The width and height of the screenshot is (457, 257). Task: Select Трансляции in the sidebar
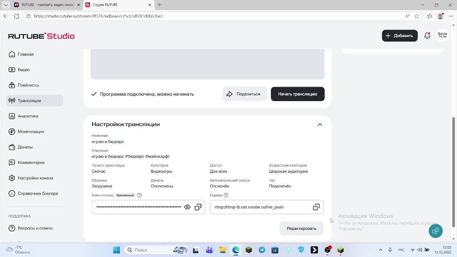point(35,101)
